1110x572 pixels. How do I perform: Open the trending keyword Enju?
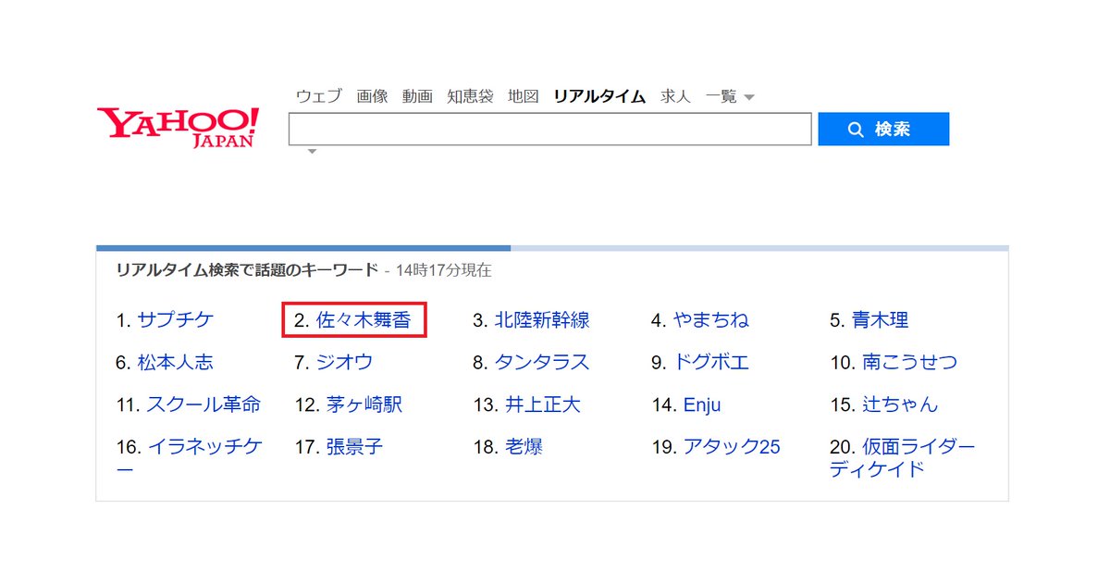pyautogui.click(x=702, y=405)
